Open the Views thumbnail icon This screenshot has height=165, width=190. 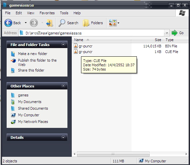(113, 23)
